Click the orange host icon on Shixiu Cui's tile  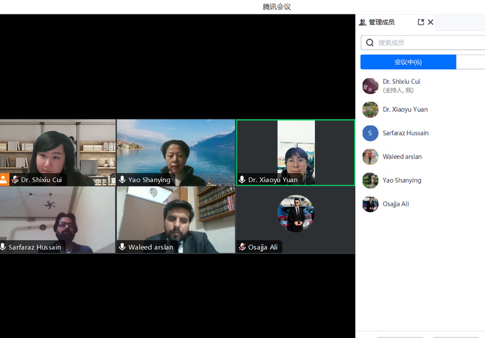4,180
